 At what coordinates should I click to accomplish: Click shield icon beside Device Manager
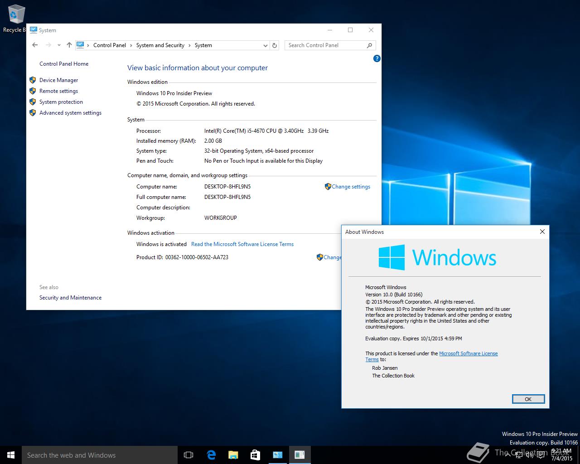coord(33,80)
